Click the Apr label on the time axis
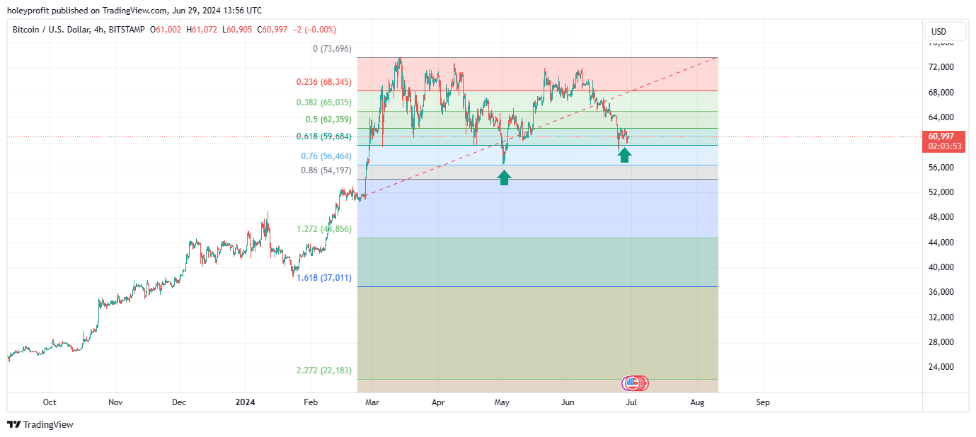The image size is (976, 437). point(438,402)
